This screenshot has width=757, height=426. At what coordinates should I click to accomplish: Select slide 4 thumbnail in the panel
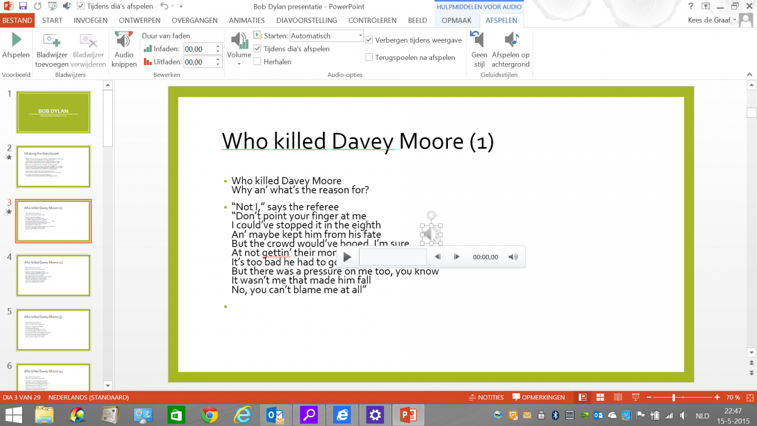click(x=54, y=275)
